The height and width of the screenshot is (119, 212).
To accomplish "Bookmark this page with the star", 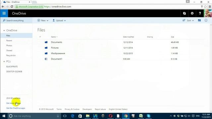I will [205, 7].
